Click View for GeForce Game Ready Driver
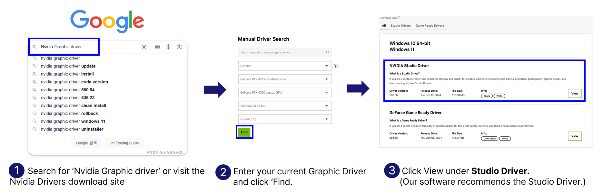This screenshot has width=603, height=193. 575,136
